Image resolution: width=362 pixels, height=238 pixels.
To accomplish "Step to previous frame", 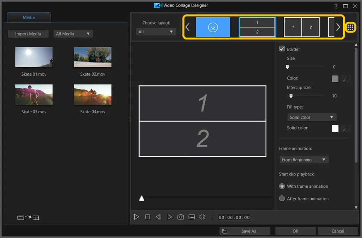I will [159, 217].
